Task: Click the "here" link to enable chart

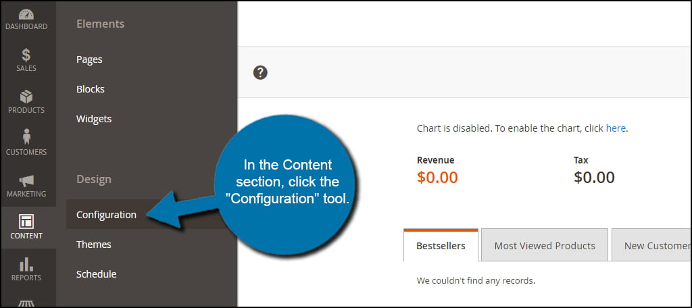Action: point(616,128)
